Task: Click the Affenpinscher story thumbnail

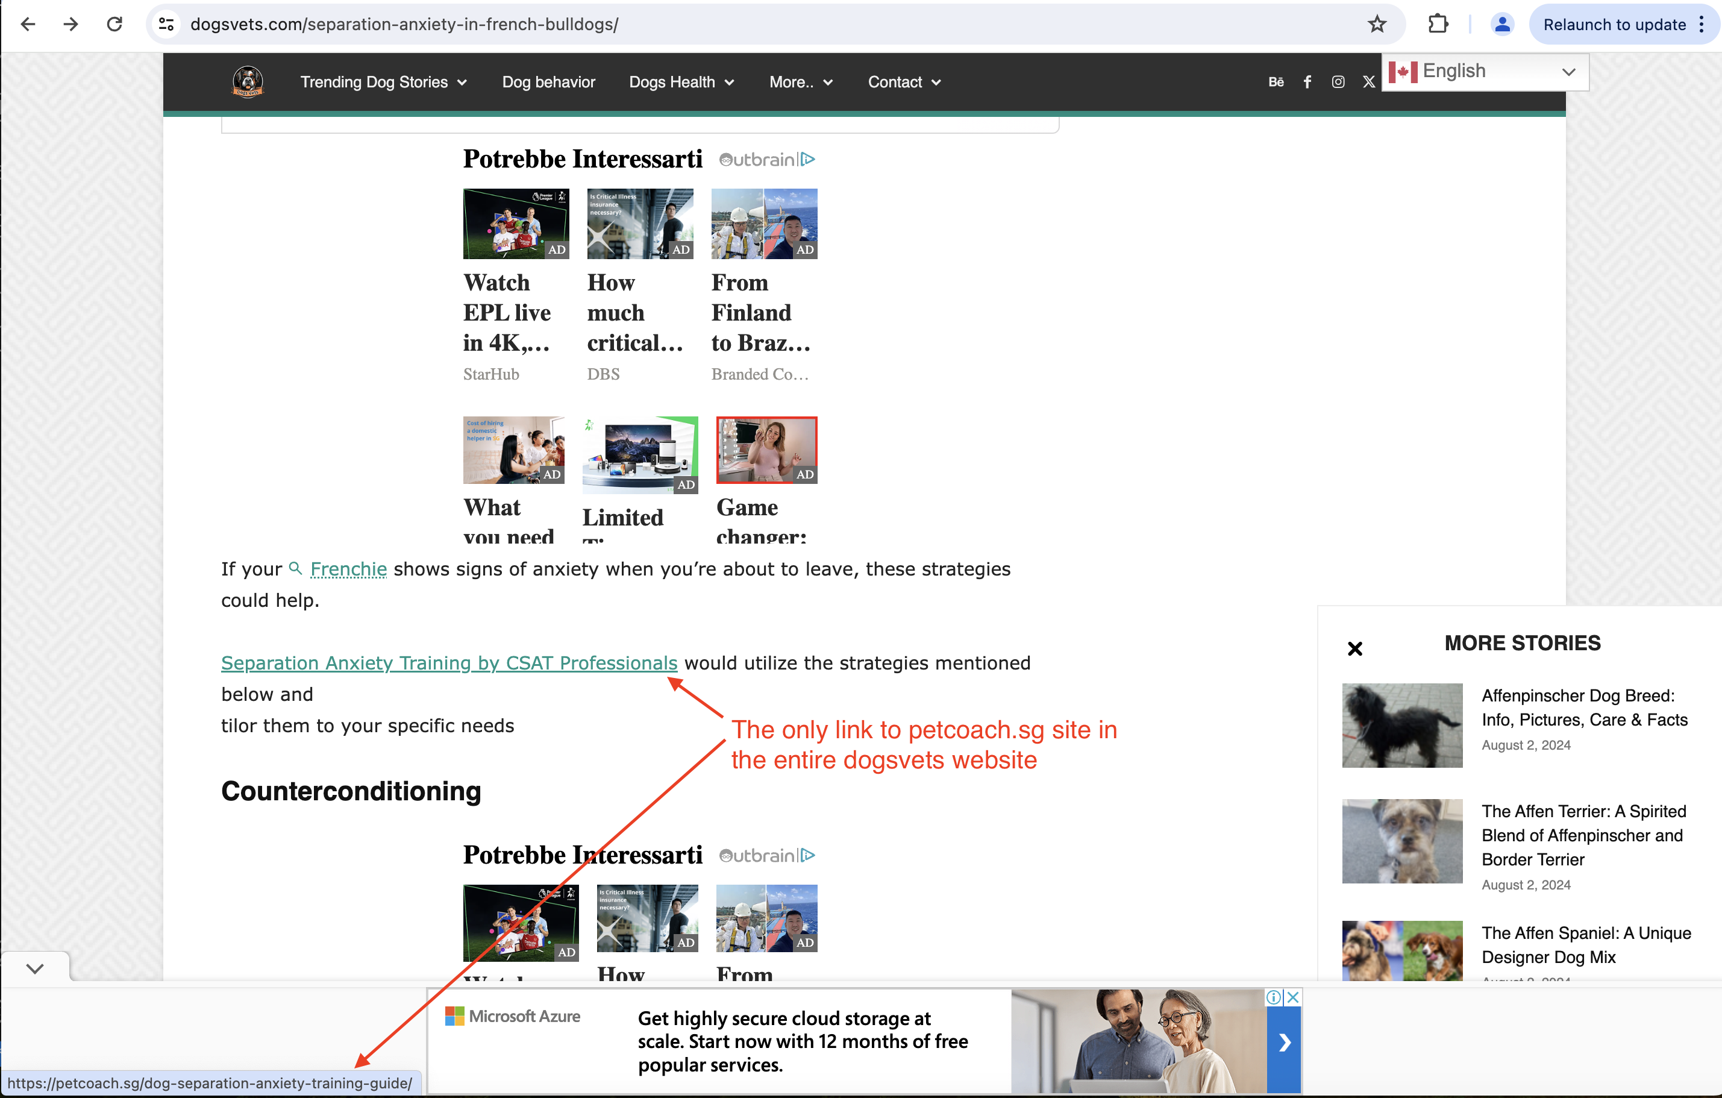Action: pyautogui.click(x=1401, y=726)
